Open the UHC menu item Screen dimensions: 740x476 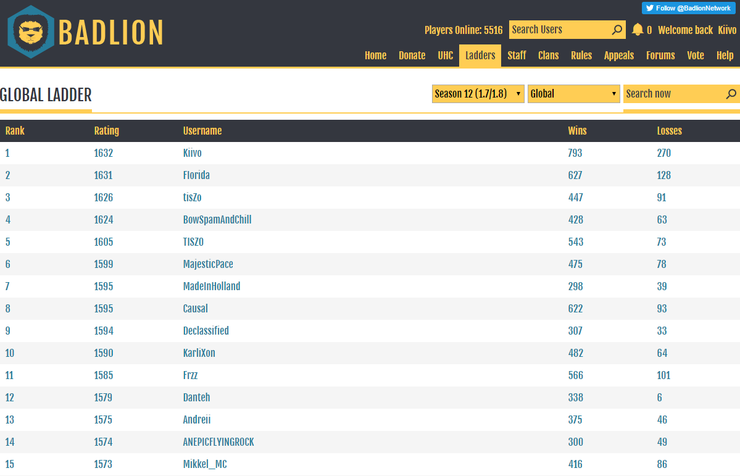click(x=445, y=55)
